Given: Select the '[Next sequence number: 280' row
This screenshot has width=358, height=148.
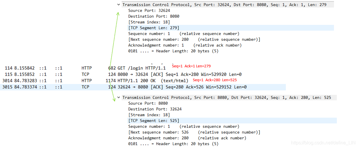Looking at the screenshot, I should click(x=194, y=39).
